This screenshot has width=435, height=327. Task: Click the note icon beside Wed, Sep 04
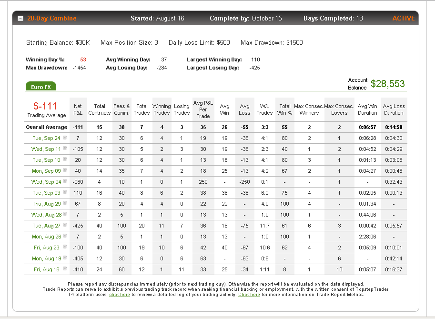point(65,181)
